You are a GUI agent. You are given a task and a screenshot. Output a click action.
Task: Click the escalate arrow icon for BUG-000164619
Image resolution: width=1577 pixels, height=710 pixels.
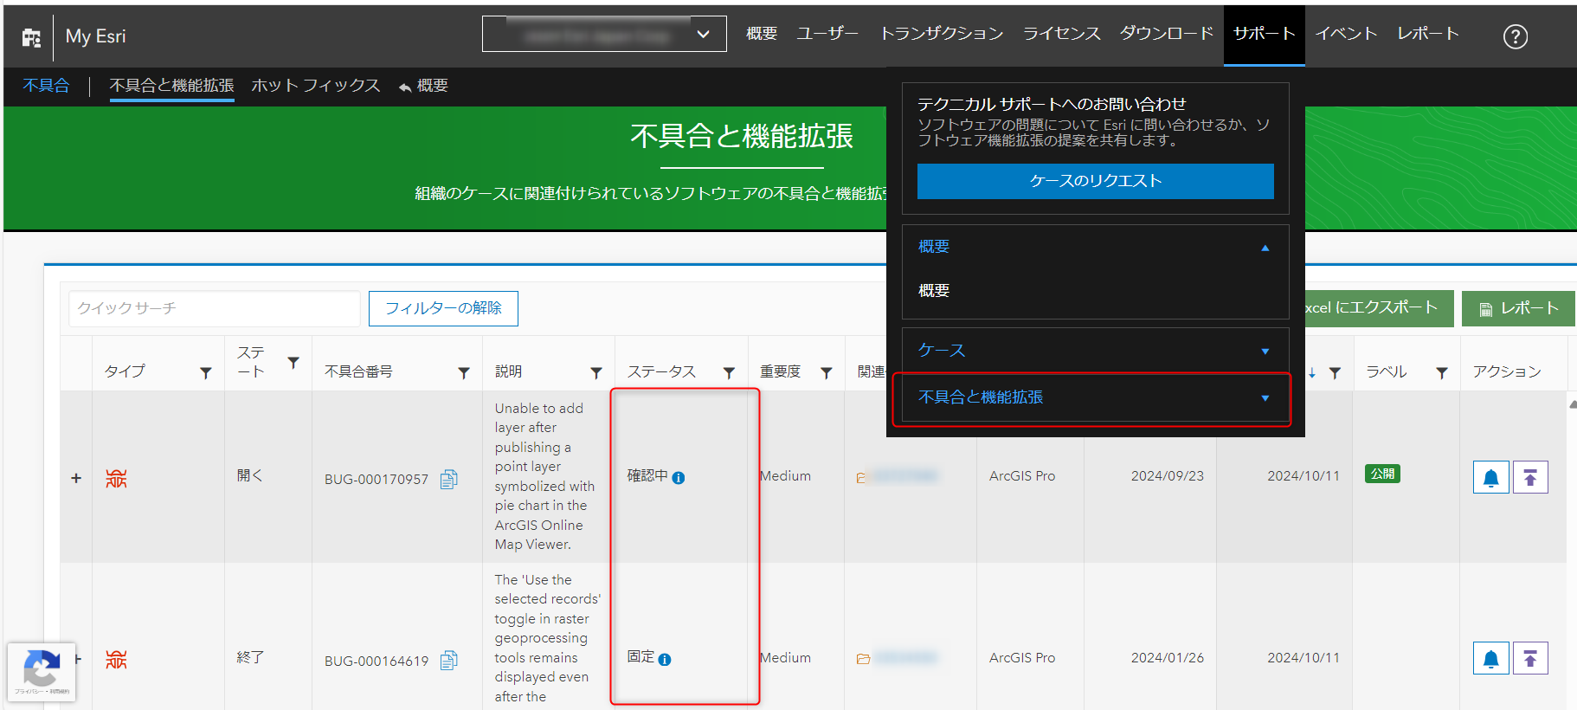1530,658
